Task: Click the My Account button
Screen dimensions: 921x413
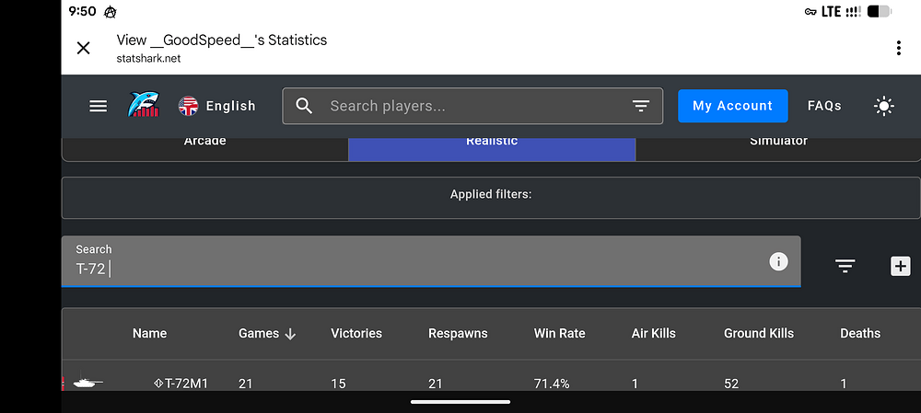Action: coord(732,106)
